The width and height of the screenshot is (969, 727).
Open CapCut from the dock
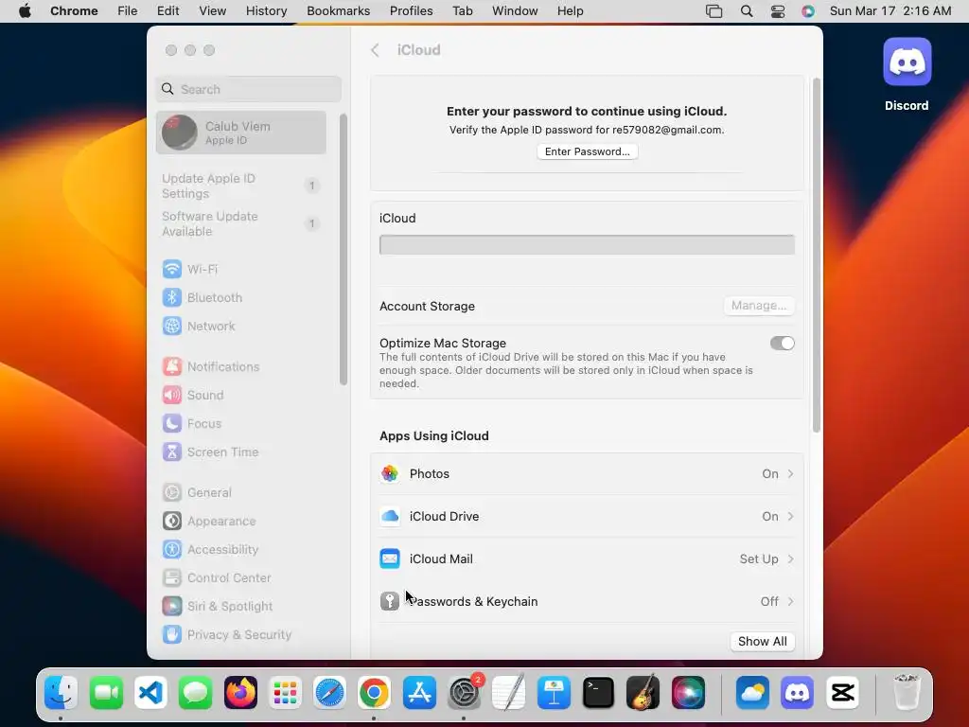pos(842,692)
